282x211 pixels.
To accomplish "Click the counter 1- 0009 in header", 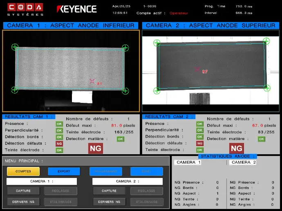I will coord(150,6).
